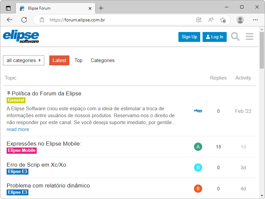The height and width of the screenshot is (199, 265).
Task: Open the hamburger menu icon
Action: (249, 37)
